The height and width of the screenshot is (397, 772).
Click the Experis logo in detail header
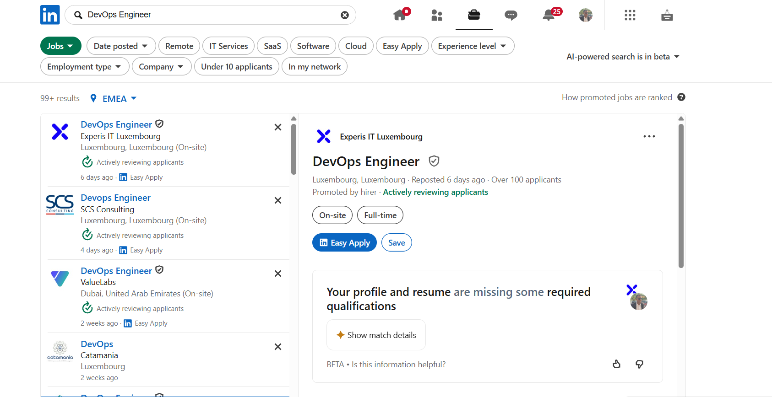click(324, 136)
